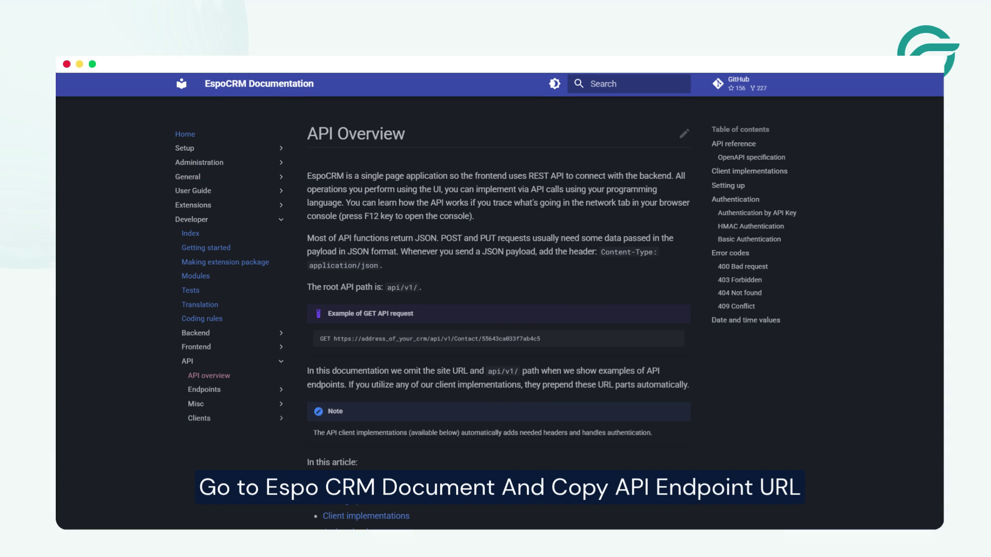Open the Modules page

(195, 276)
